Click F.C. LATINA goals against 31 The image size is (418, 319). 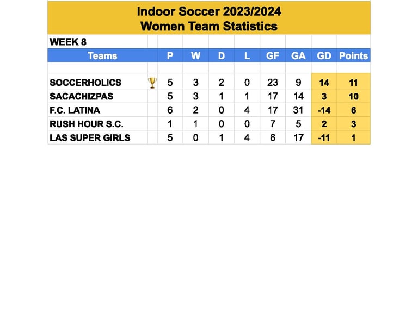[x=298, y=110]
